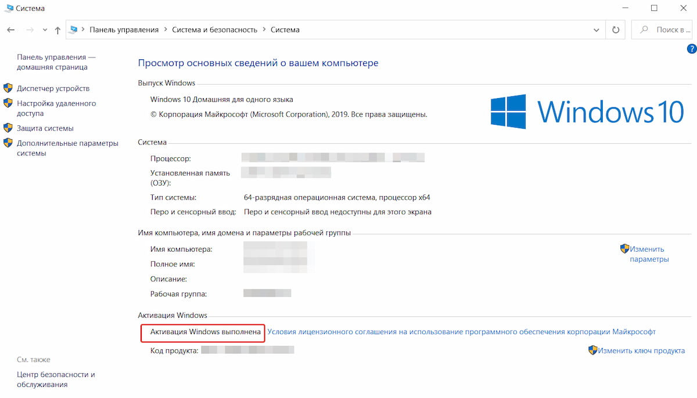The height and width of the screenshot is (398, 697).
Task: Click the Изменить параметры link
Action: coord(649,254)
